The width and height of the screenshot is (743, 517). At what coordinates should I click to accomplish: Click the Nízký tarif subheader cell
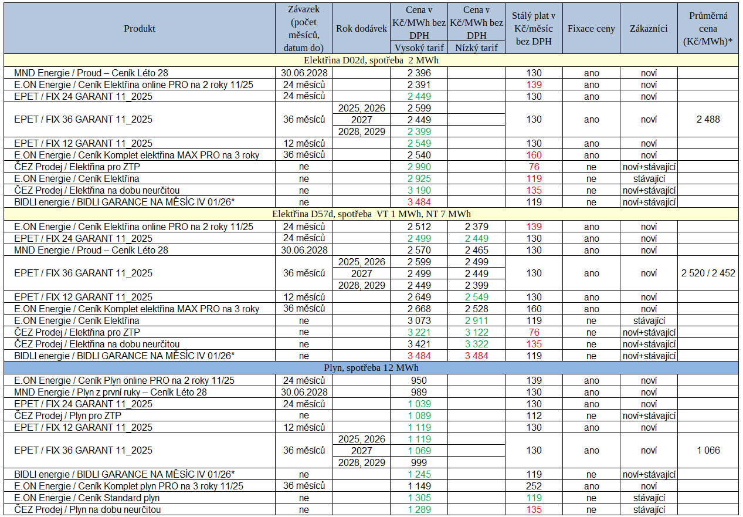tap(476, 48)
